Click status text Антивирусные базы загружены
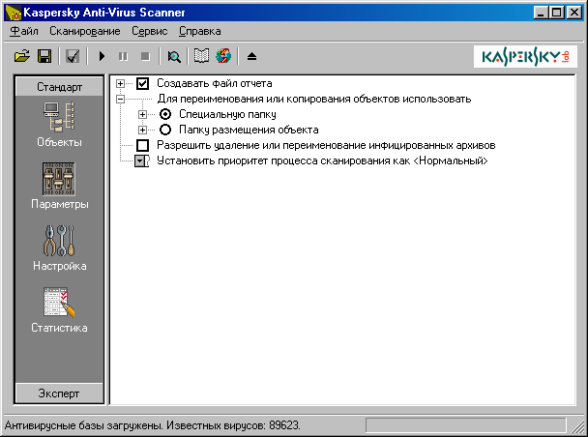The image size is (588, 437). pyautogui.click(x=83, y=425)
